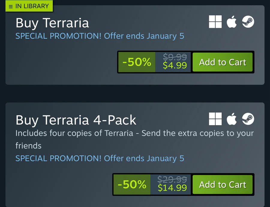Click the Apple icon for Terraria 4-Pack
The width and height of the screenshot is (270, 207).
tap(232, 119)
